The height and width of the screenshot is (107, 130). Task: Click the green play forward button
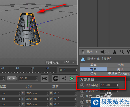tap(72, 78)
